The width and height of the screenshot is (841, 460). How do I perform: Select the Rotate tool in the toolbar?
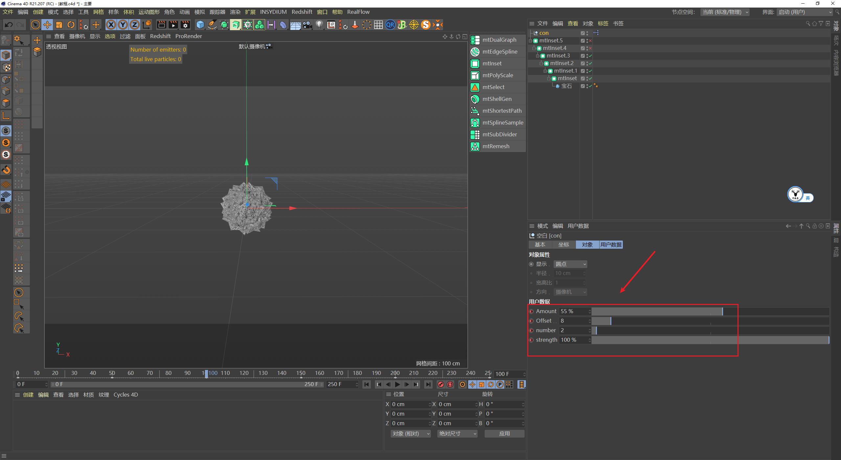[71, 25]
